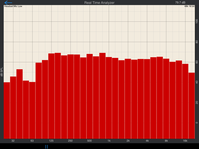This screenshot has width=199, height=149.
Task: Select the 63 frequency label
Action: coord(32,141)
